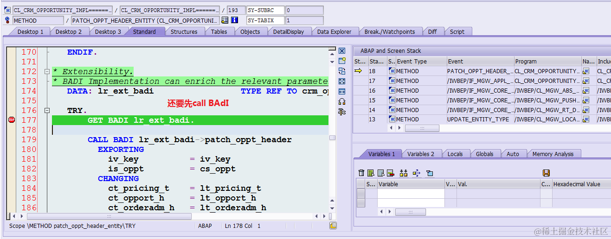Click the program icon left of CL_CRM_OPPORTUNITY_IMPL field
Screen dimensions: 611x239
coord(7,10)
